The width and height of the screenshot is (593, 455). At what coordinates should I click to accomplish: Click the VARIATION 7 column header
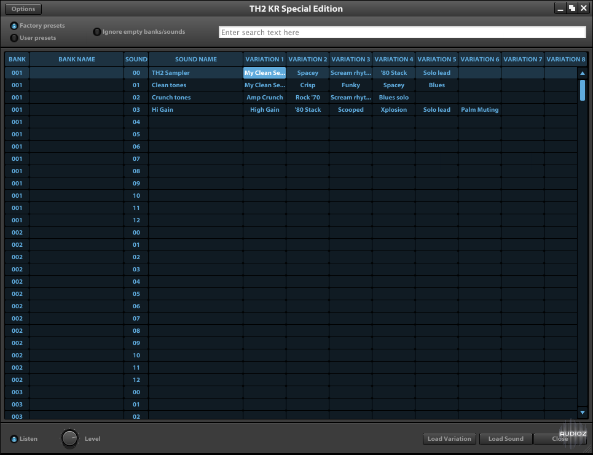coord(523,60)
